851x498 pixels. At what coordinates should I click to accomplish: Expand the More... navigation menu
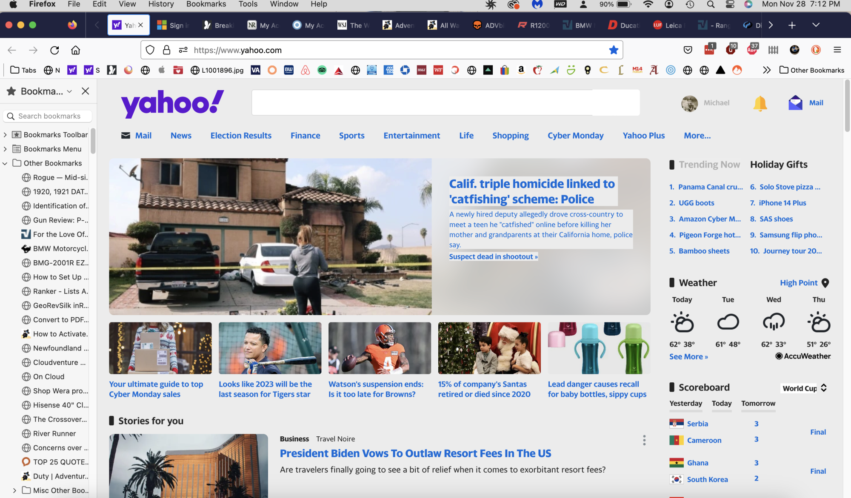(697, 135)
